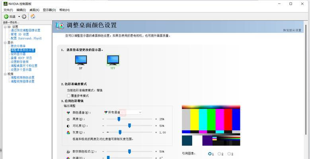Click the 0° hue value
This screenshot has height=159, width=310.
pyautogui.click(x=161, y=158)
